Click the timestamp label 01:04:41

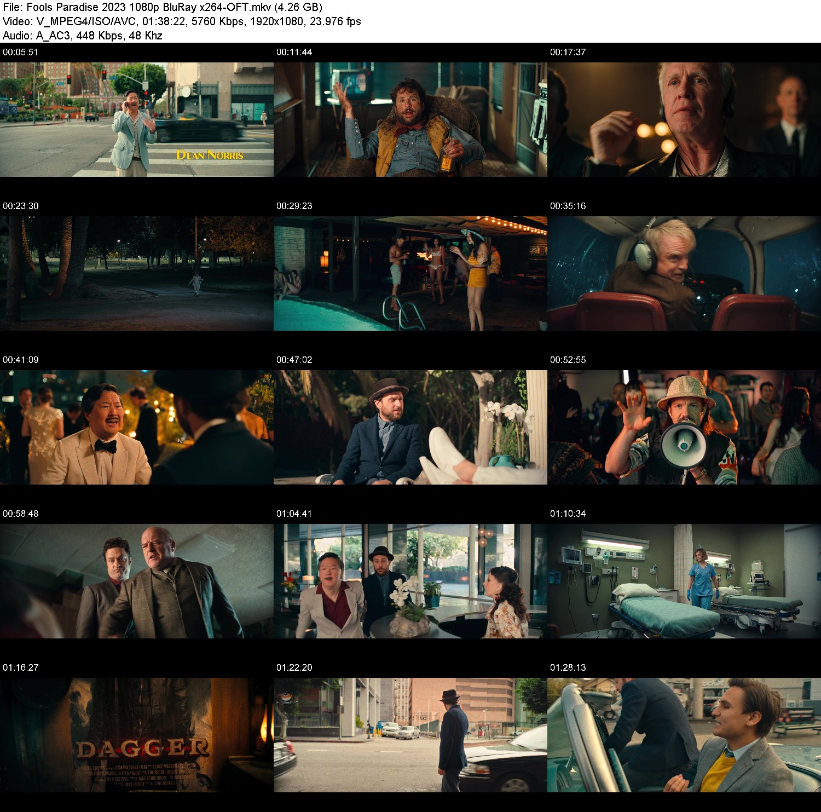[294, 514]
